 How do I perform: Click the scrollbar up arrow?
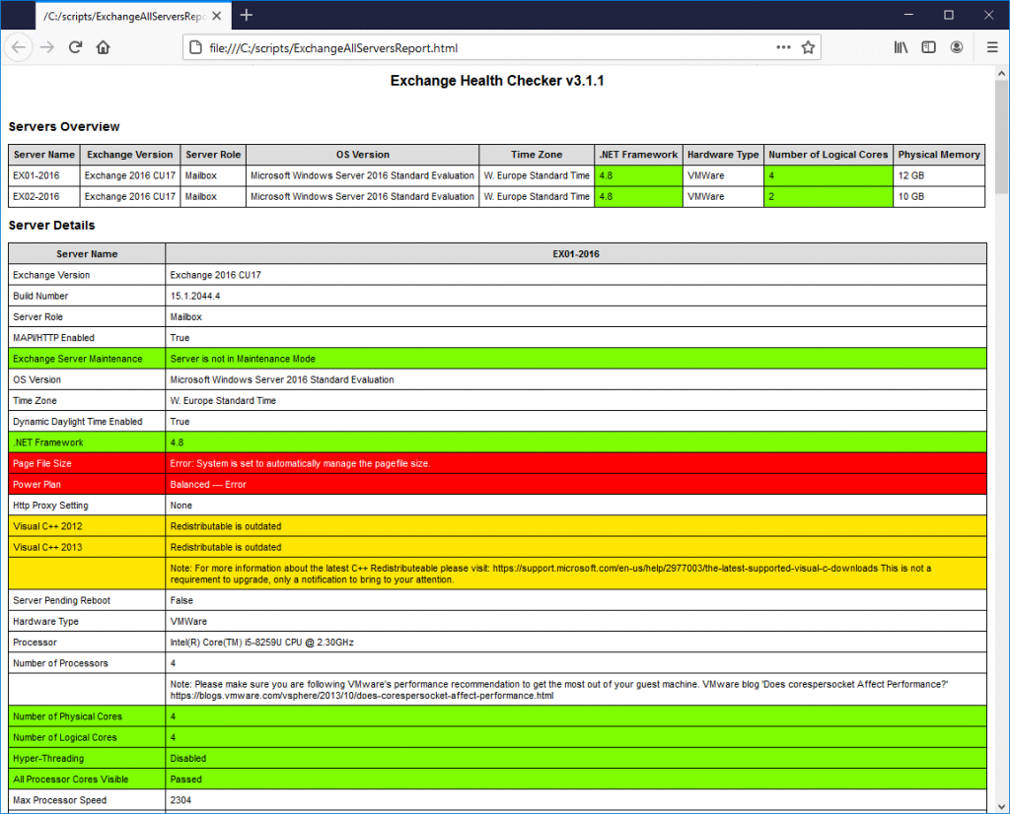point(1001,73)
